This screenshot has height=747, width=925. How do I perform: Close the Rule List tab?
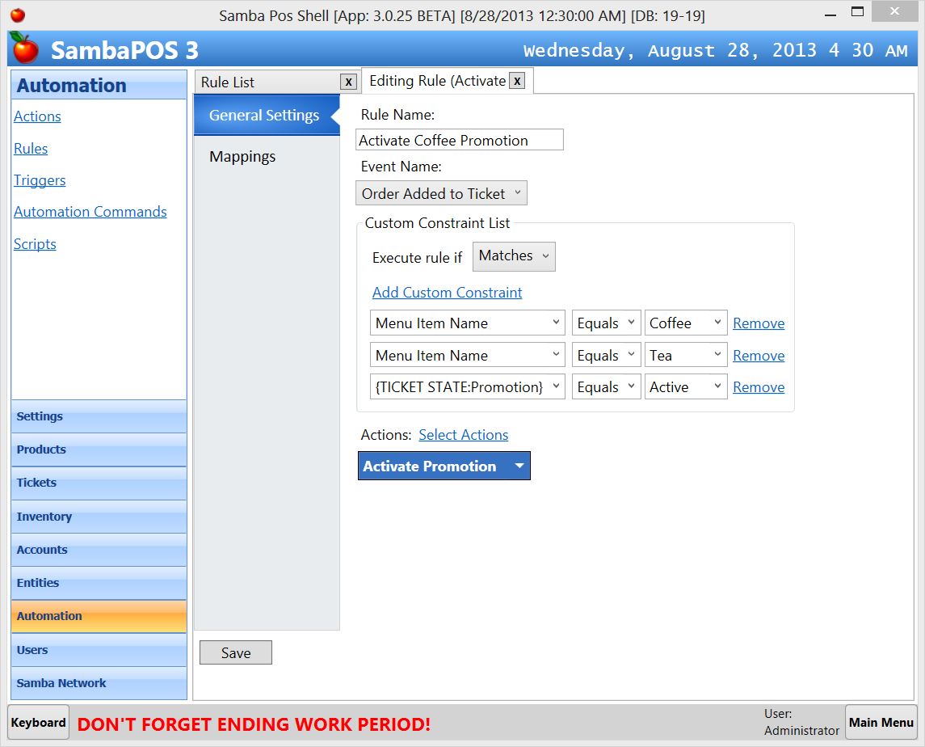click(x=349, y=82)
